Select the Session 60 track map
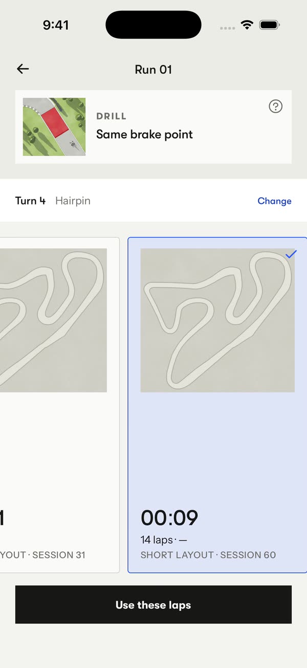The height and width of the screenshot is (668, 307). coord(217,320)
